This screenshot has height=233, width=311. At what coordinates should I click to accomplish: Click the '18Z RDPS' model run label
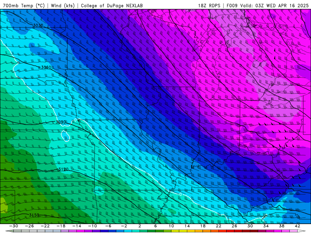coord(209,5)
